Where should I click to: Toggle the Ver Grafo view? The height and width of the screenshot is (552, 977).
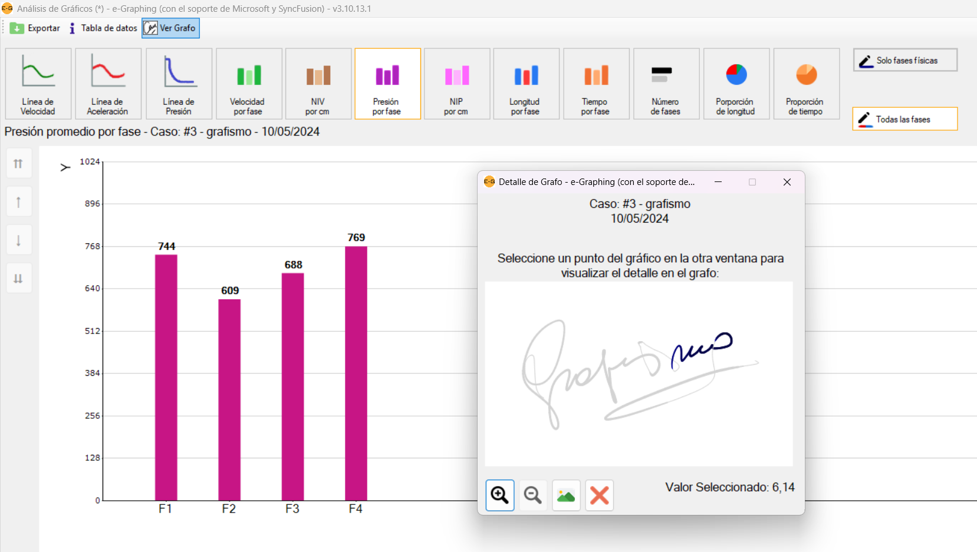pos(170,28)
